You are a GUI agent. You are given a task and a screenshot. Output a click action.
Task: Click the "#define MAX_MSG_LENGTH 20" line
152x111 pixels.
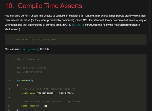[x=31, y=68]
